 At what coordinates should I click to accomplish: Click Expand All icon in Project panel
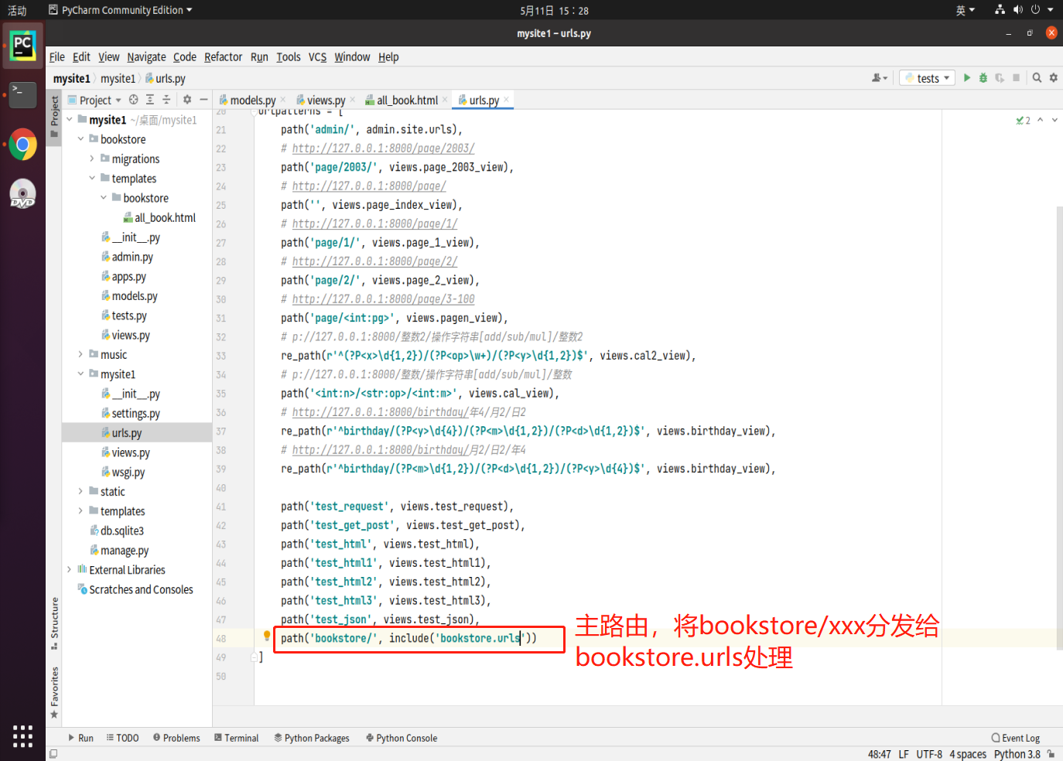click(150, 100)
